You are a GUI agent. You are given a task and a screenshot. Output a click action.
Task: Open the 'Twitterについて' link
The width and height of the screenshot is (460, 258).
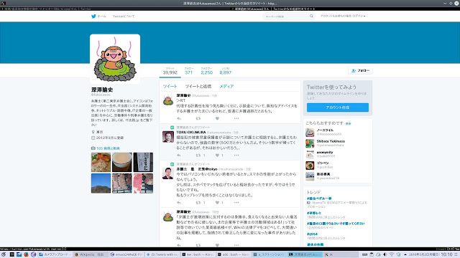point(124,16)
